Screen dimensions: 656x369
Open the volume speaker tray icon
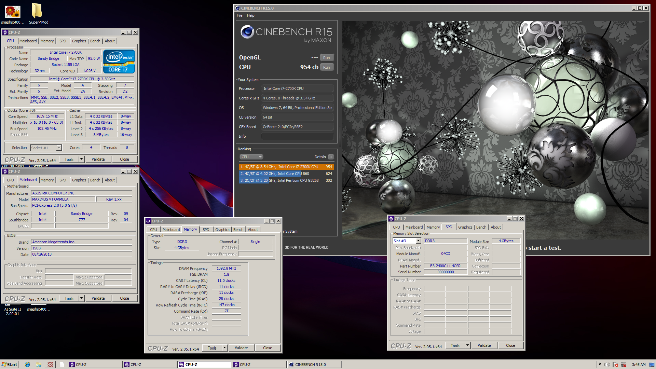tap(607, 365)
